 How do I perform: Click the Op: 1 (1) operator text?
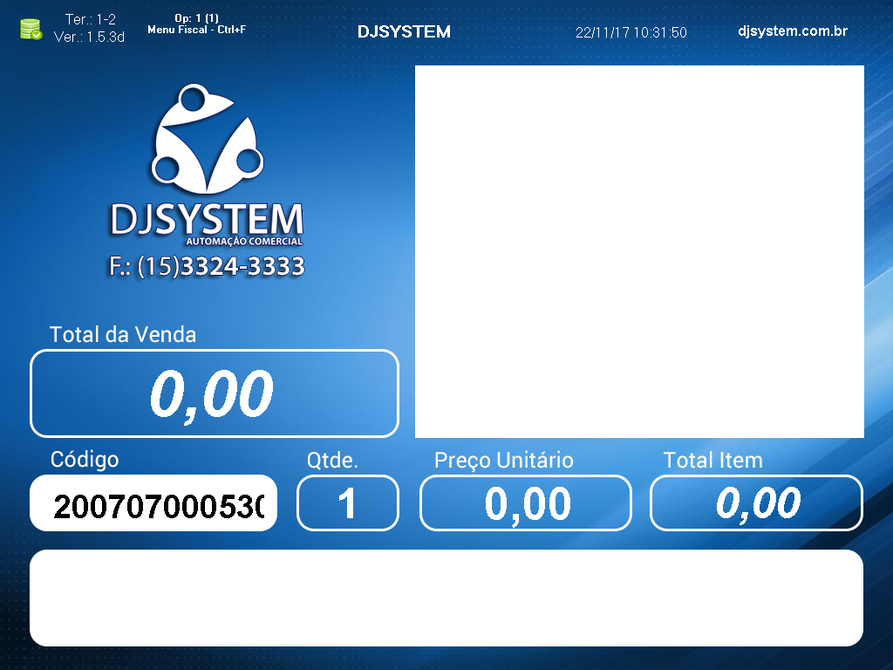tap(196, 18)
